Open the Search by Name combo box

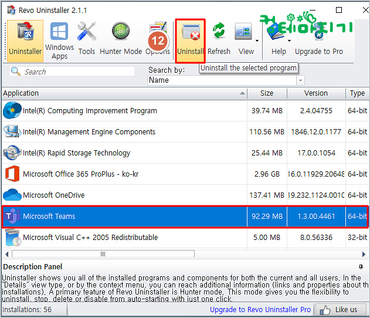pos(226,80)
